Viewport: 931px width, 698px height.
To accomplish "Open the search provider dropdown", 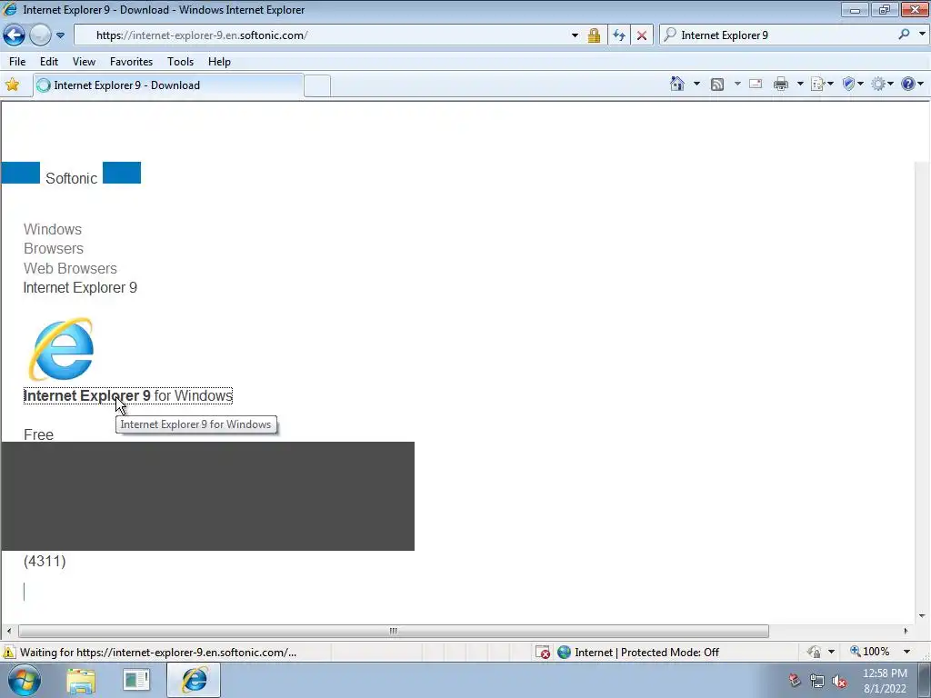I will [x=922, y=35].
